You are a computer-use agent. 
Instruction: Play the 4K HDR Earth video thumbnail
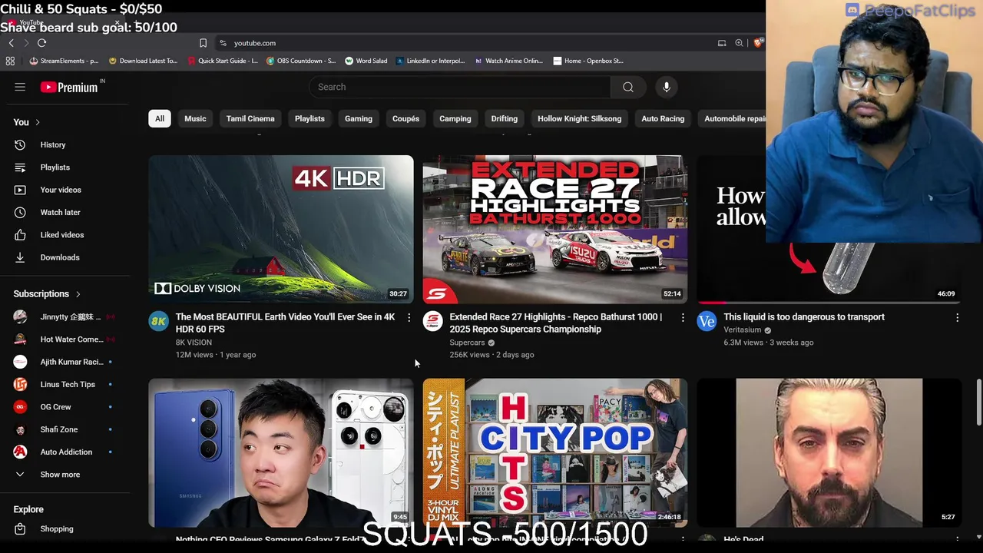point(281,230)
